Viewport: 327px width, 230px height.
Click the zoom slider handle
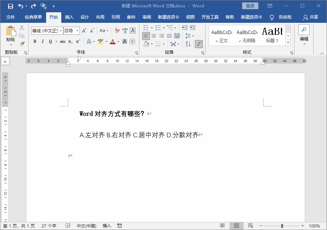[x=282, y=226]
